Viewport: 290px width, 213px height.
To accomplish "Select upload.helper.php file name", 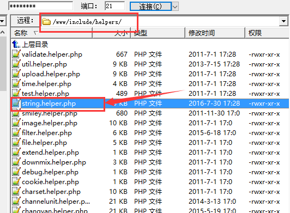I will [51, 74].
